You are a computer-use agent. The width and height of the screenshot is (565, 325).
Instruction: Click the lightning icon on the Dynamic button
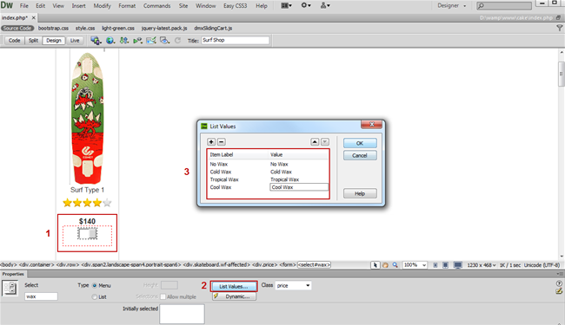[216, 296]
